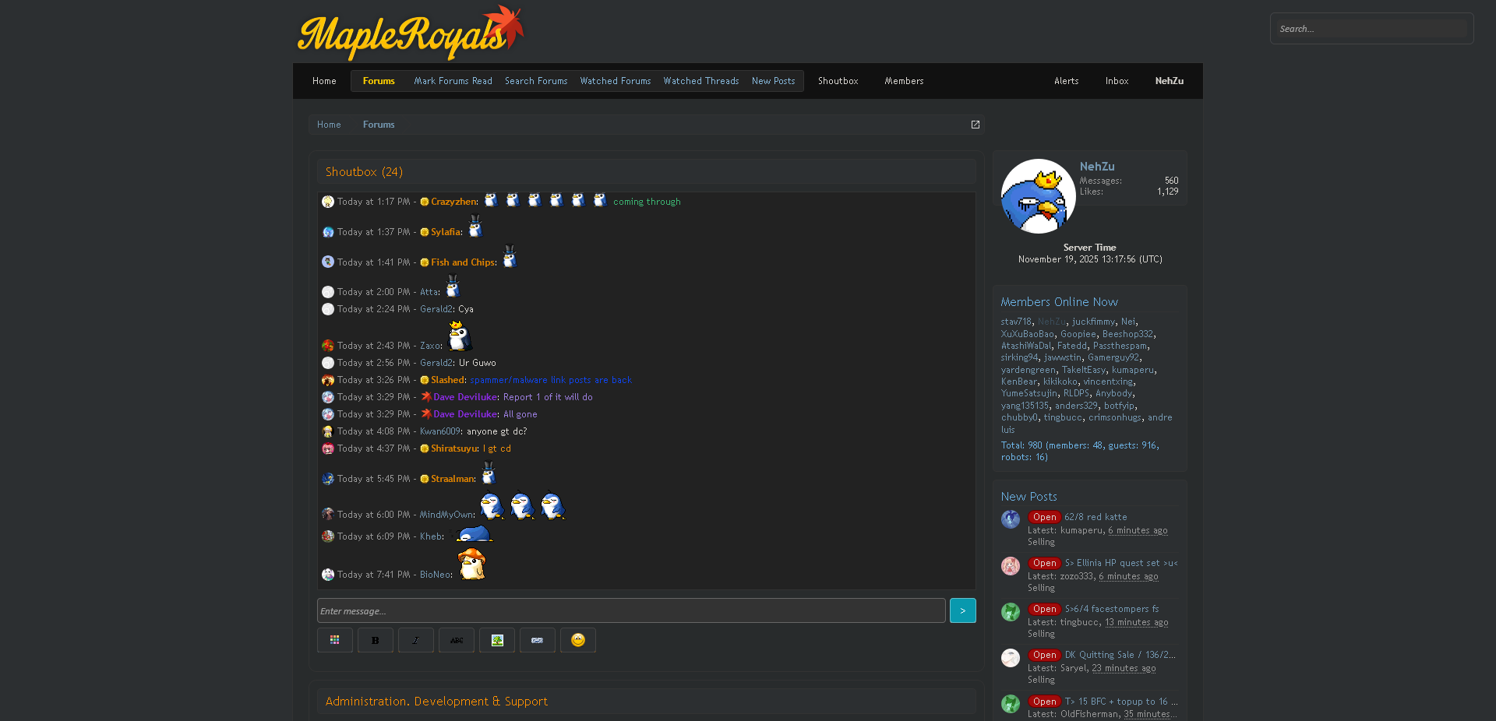Screen dimensions: 1496x721
Task: Send the shoutbox message with the submit arrow
Action: pos(962,610)
